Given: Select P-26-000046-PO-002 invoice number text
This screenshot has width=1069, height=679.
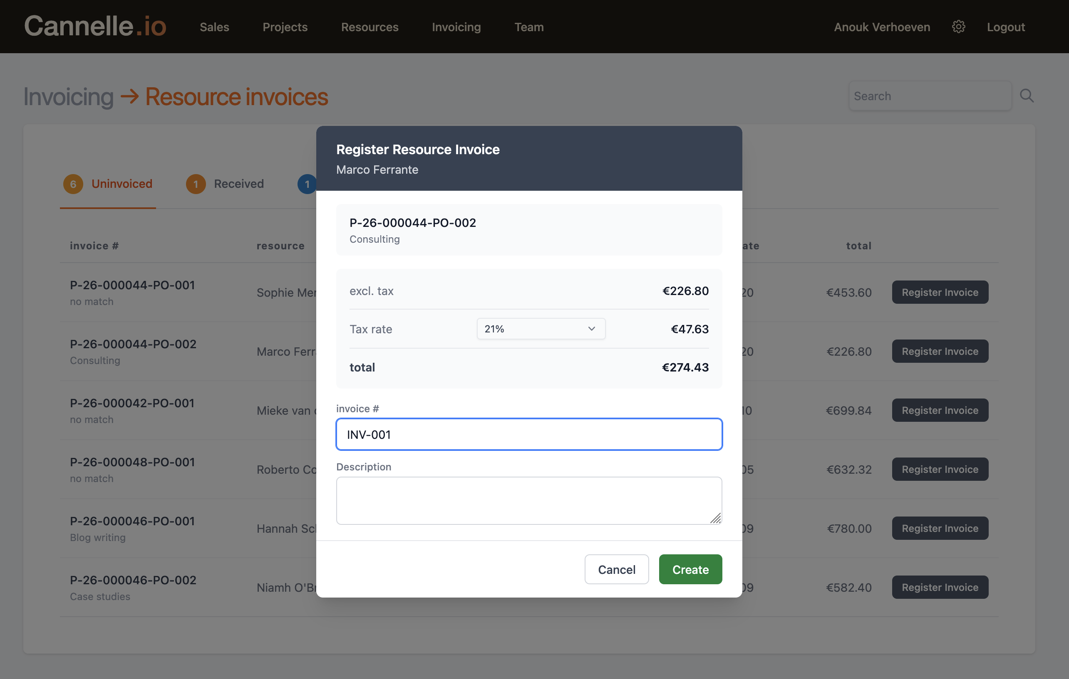Looking at the screenshot, I should tap(133, 580).
